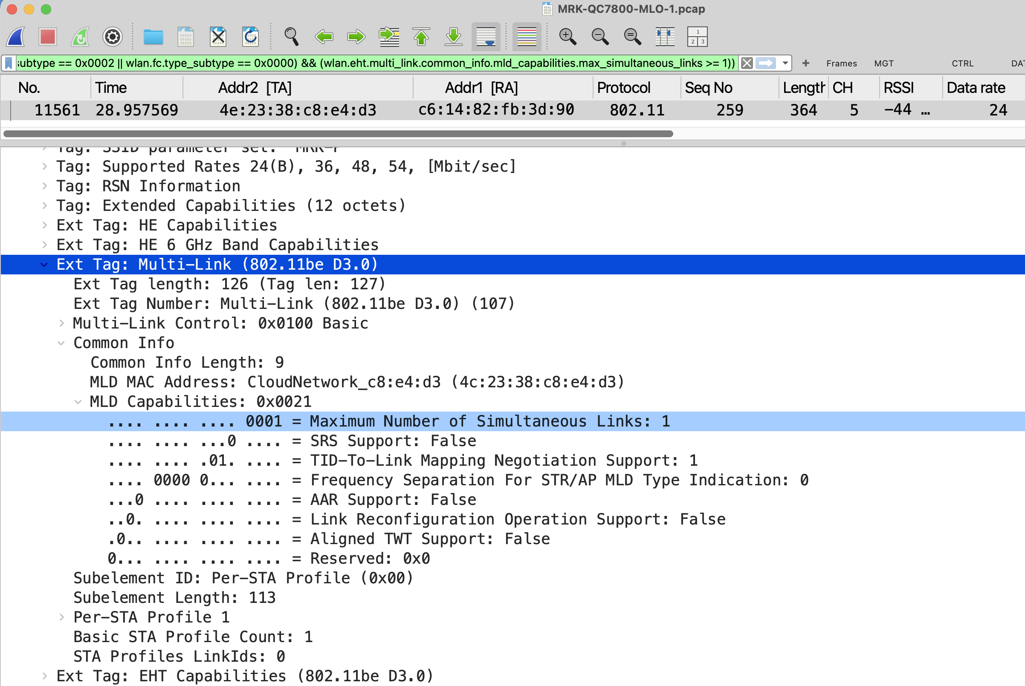Image resolution: width=1025 pixels, height=686 pixels.
Task: Start capture with the shark fin icon
Action: [16, 37]
